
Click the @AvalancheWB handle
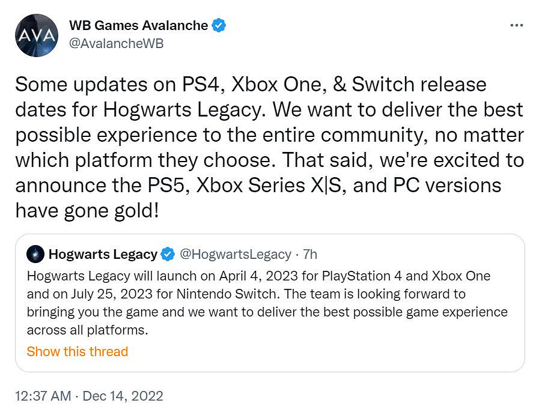tap(117, 44)
